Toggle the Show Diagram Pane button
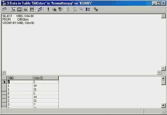 (13, 9)
